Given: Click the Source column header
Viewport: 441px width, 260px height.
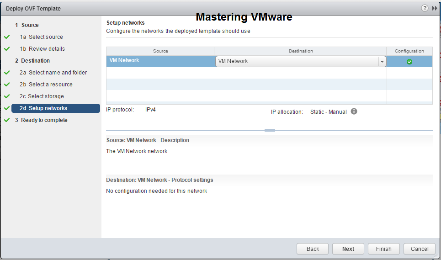Looking at the screenshot, I should pyautogui.click(x=160, y=51).
